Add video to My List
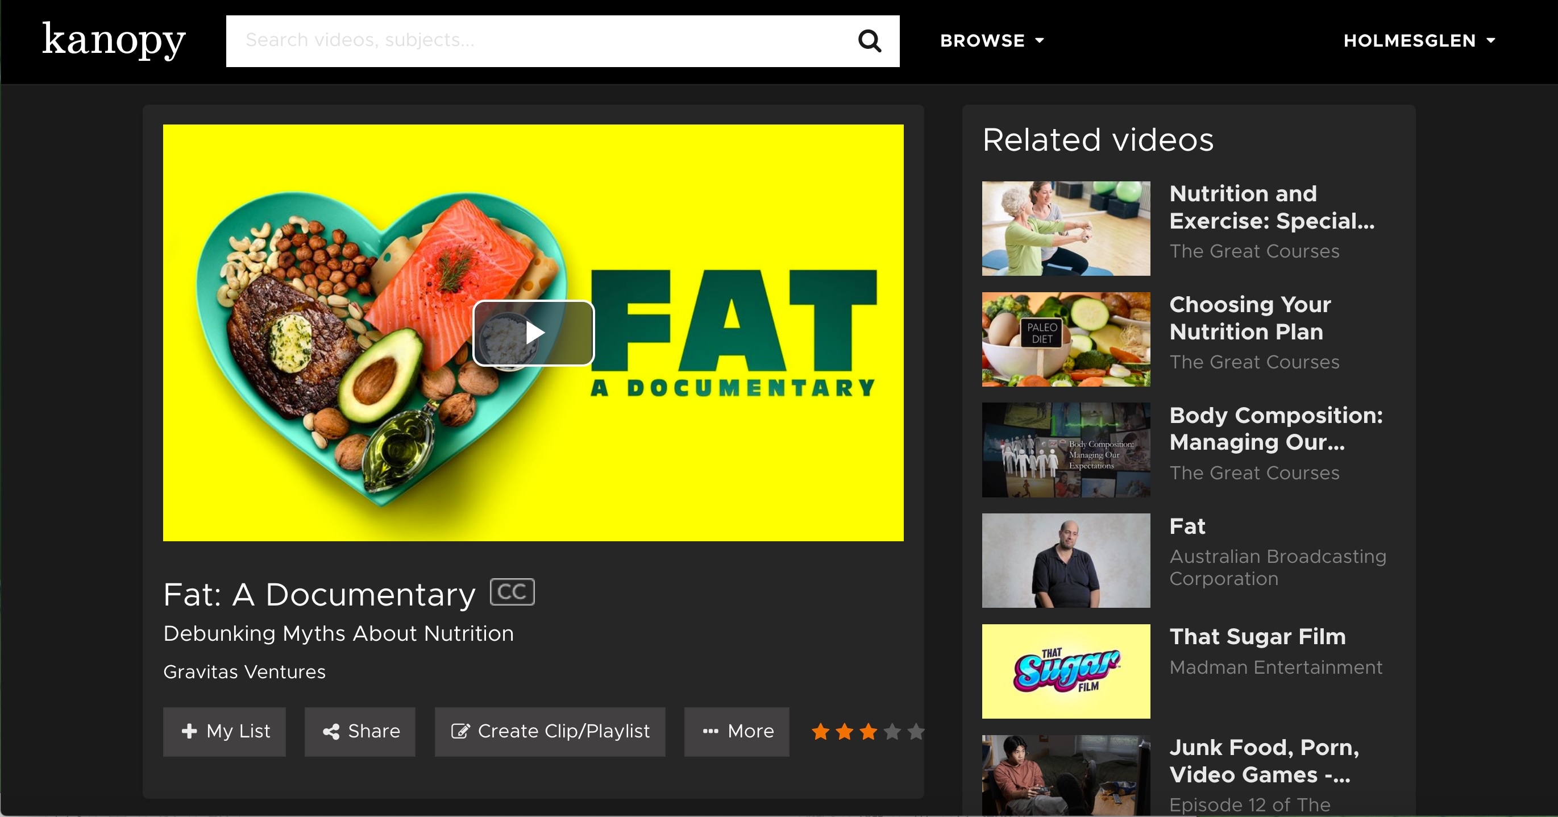Viewport: 1558px width, 817px height. 225,731
